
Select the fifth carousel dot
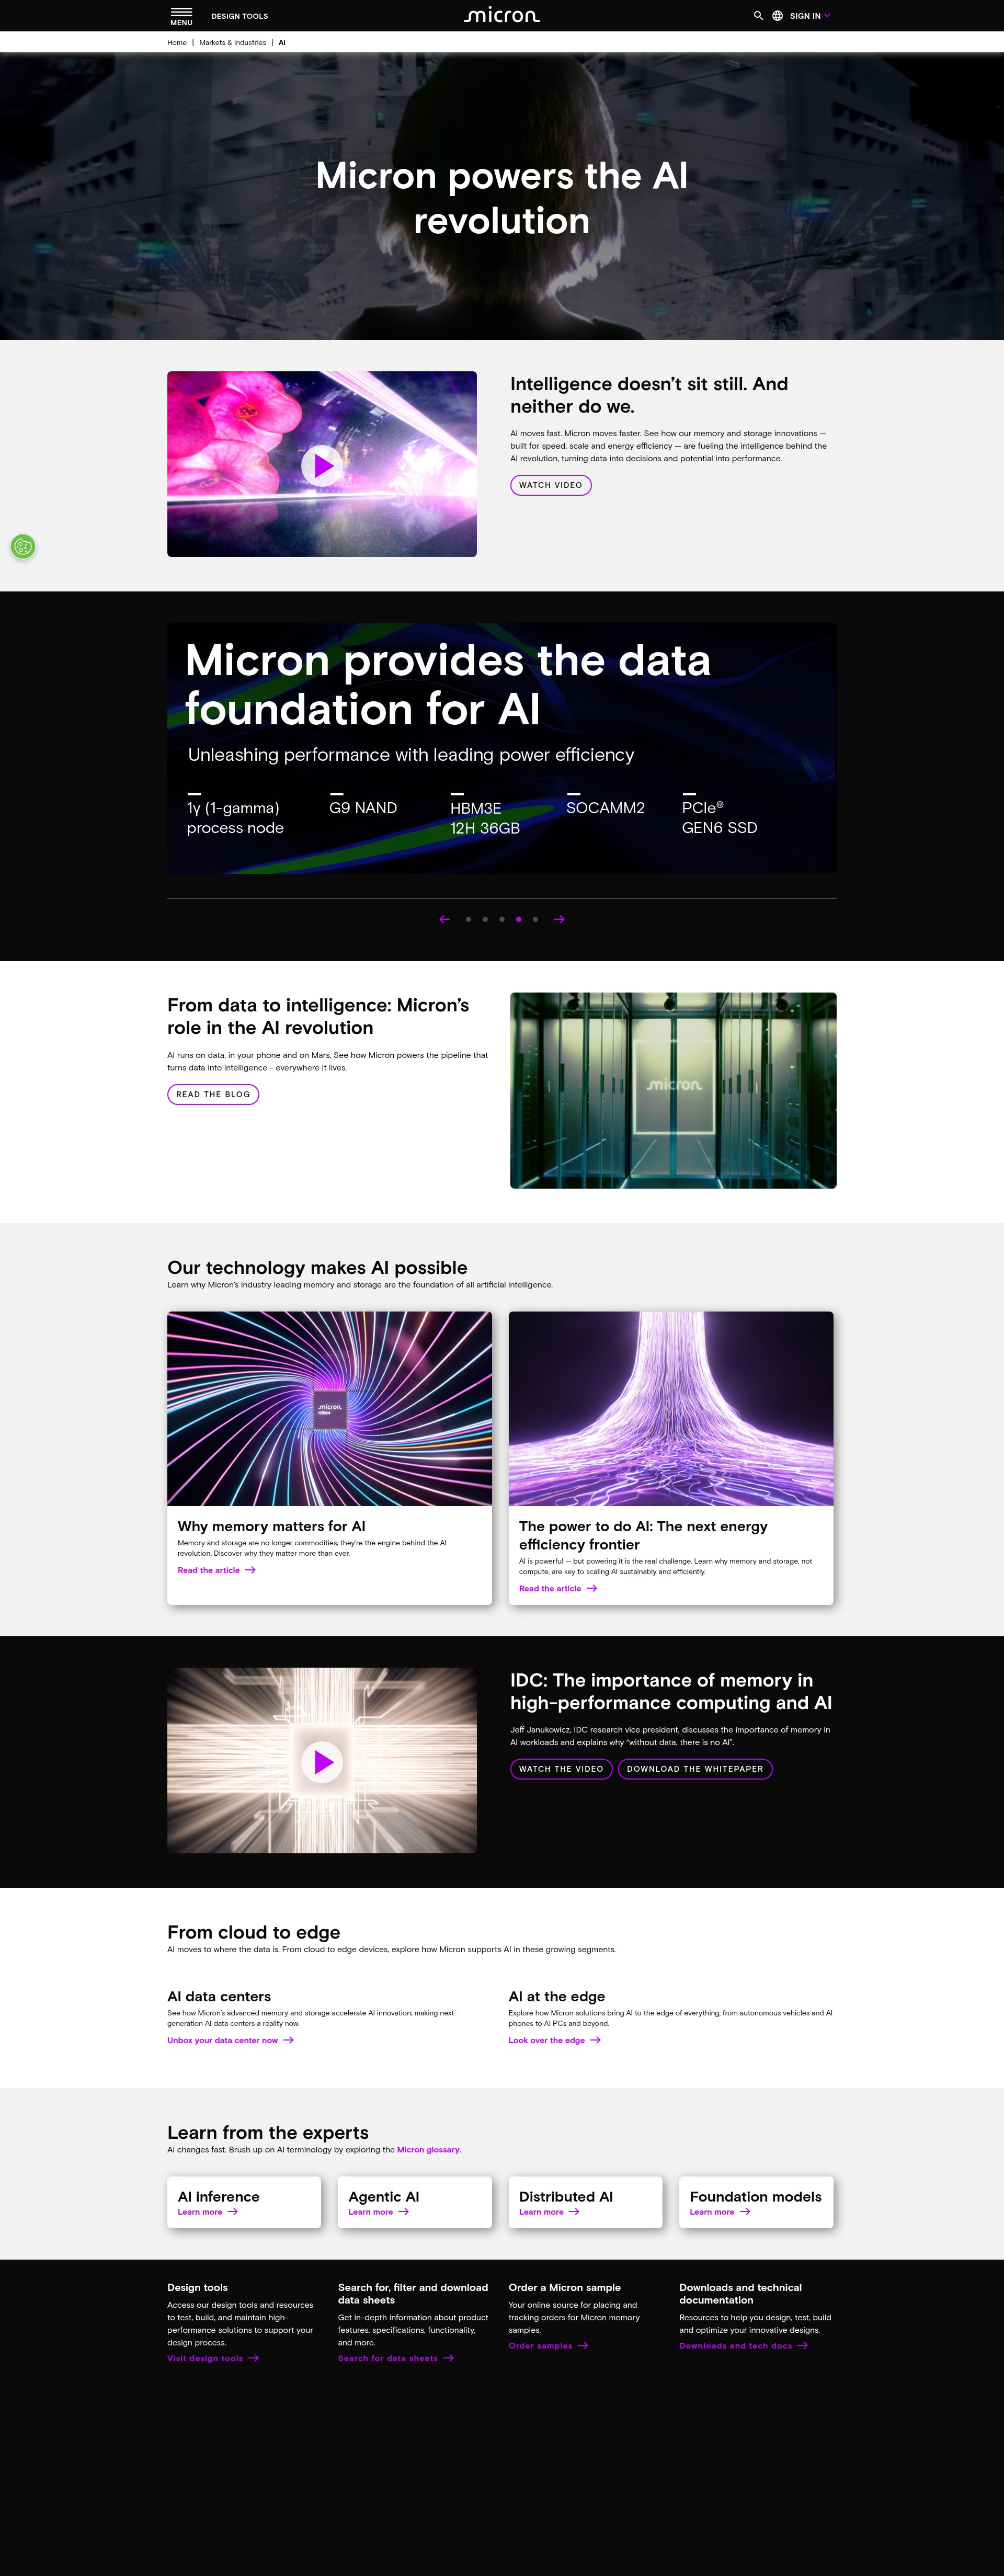(x=535, y=919)
